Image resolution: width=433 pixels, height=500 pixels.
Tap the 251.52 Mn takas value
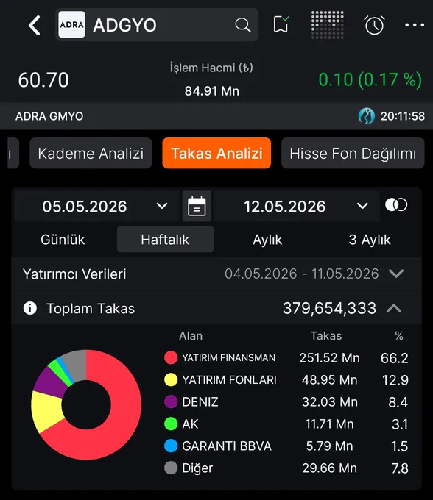point(330,358)
